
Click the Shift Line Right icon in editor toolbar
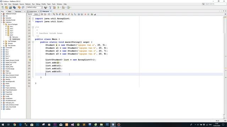(82, 14)
